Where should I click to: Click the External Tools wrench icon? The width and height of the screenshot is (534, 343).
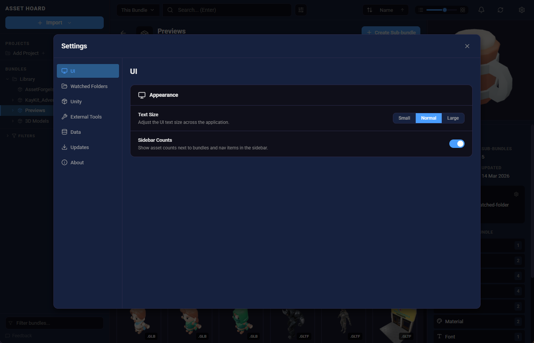64,117
